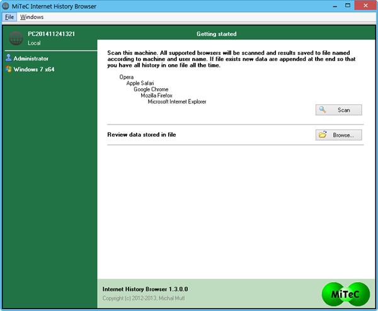Click Mozilla Firefox in the browser list
378x311 pixels.
point(156,96)
